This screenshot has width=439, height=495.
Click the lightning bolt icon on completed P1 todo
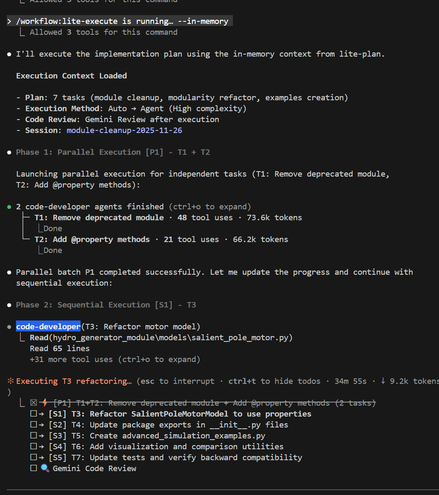[x=45, y=403]
